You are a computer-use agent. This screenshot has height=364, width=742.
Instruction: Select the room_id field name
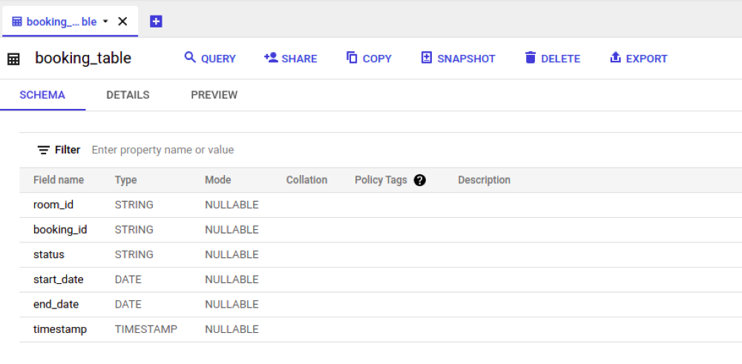coord(53,205)
